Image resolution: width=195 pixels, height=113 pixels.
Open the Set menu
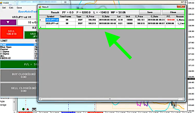tap(4, 8)
